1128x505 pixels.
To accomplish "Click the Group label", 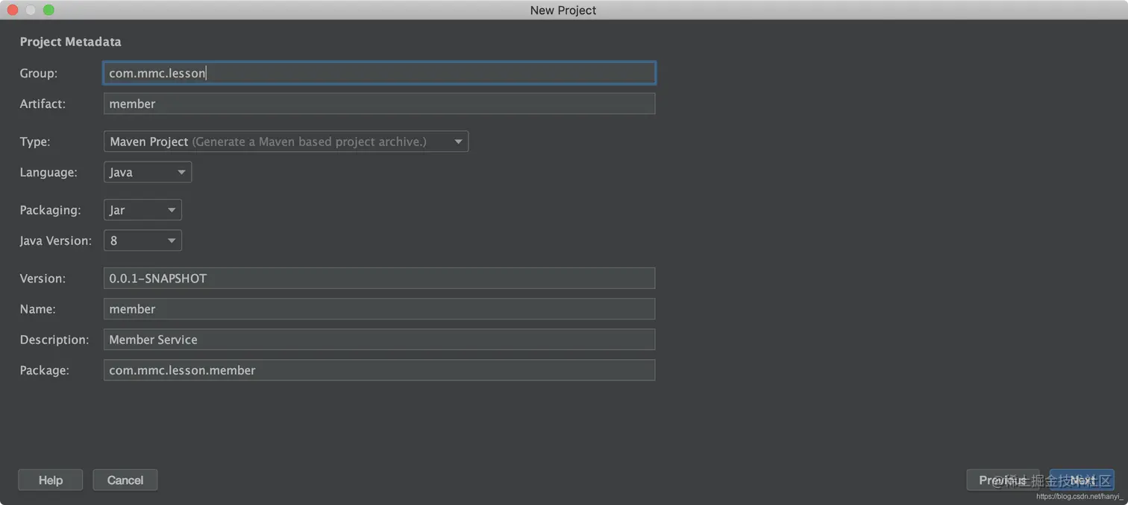I will point(39,73).
